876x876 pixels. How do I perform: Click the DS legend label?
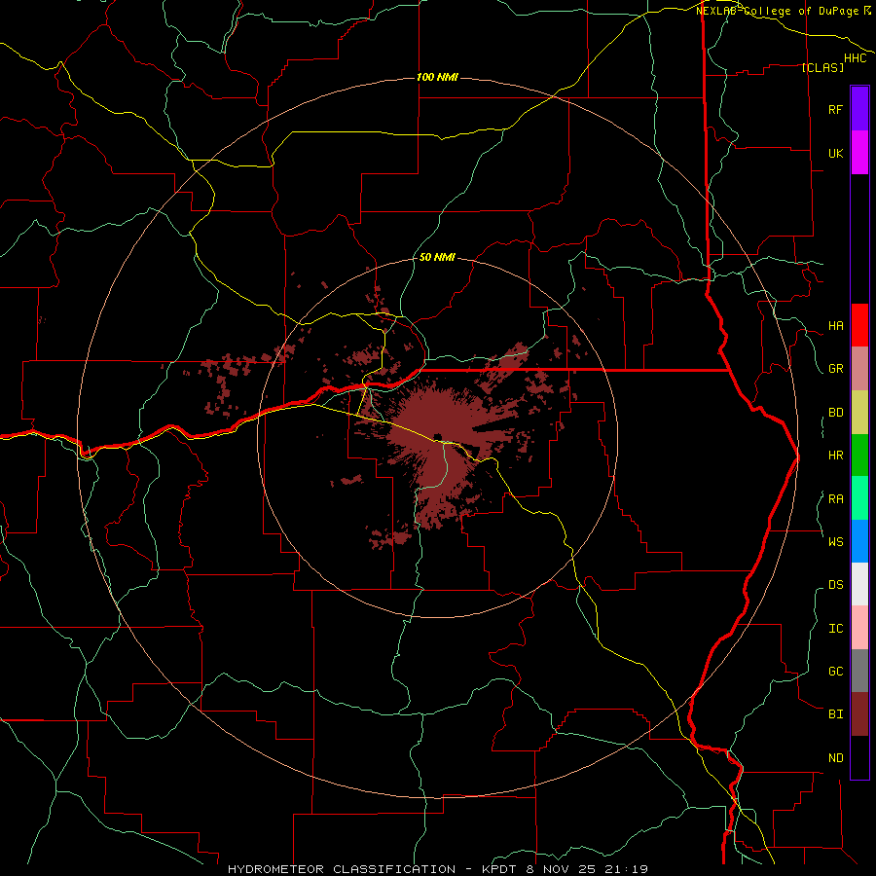coord(835,584)
